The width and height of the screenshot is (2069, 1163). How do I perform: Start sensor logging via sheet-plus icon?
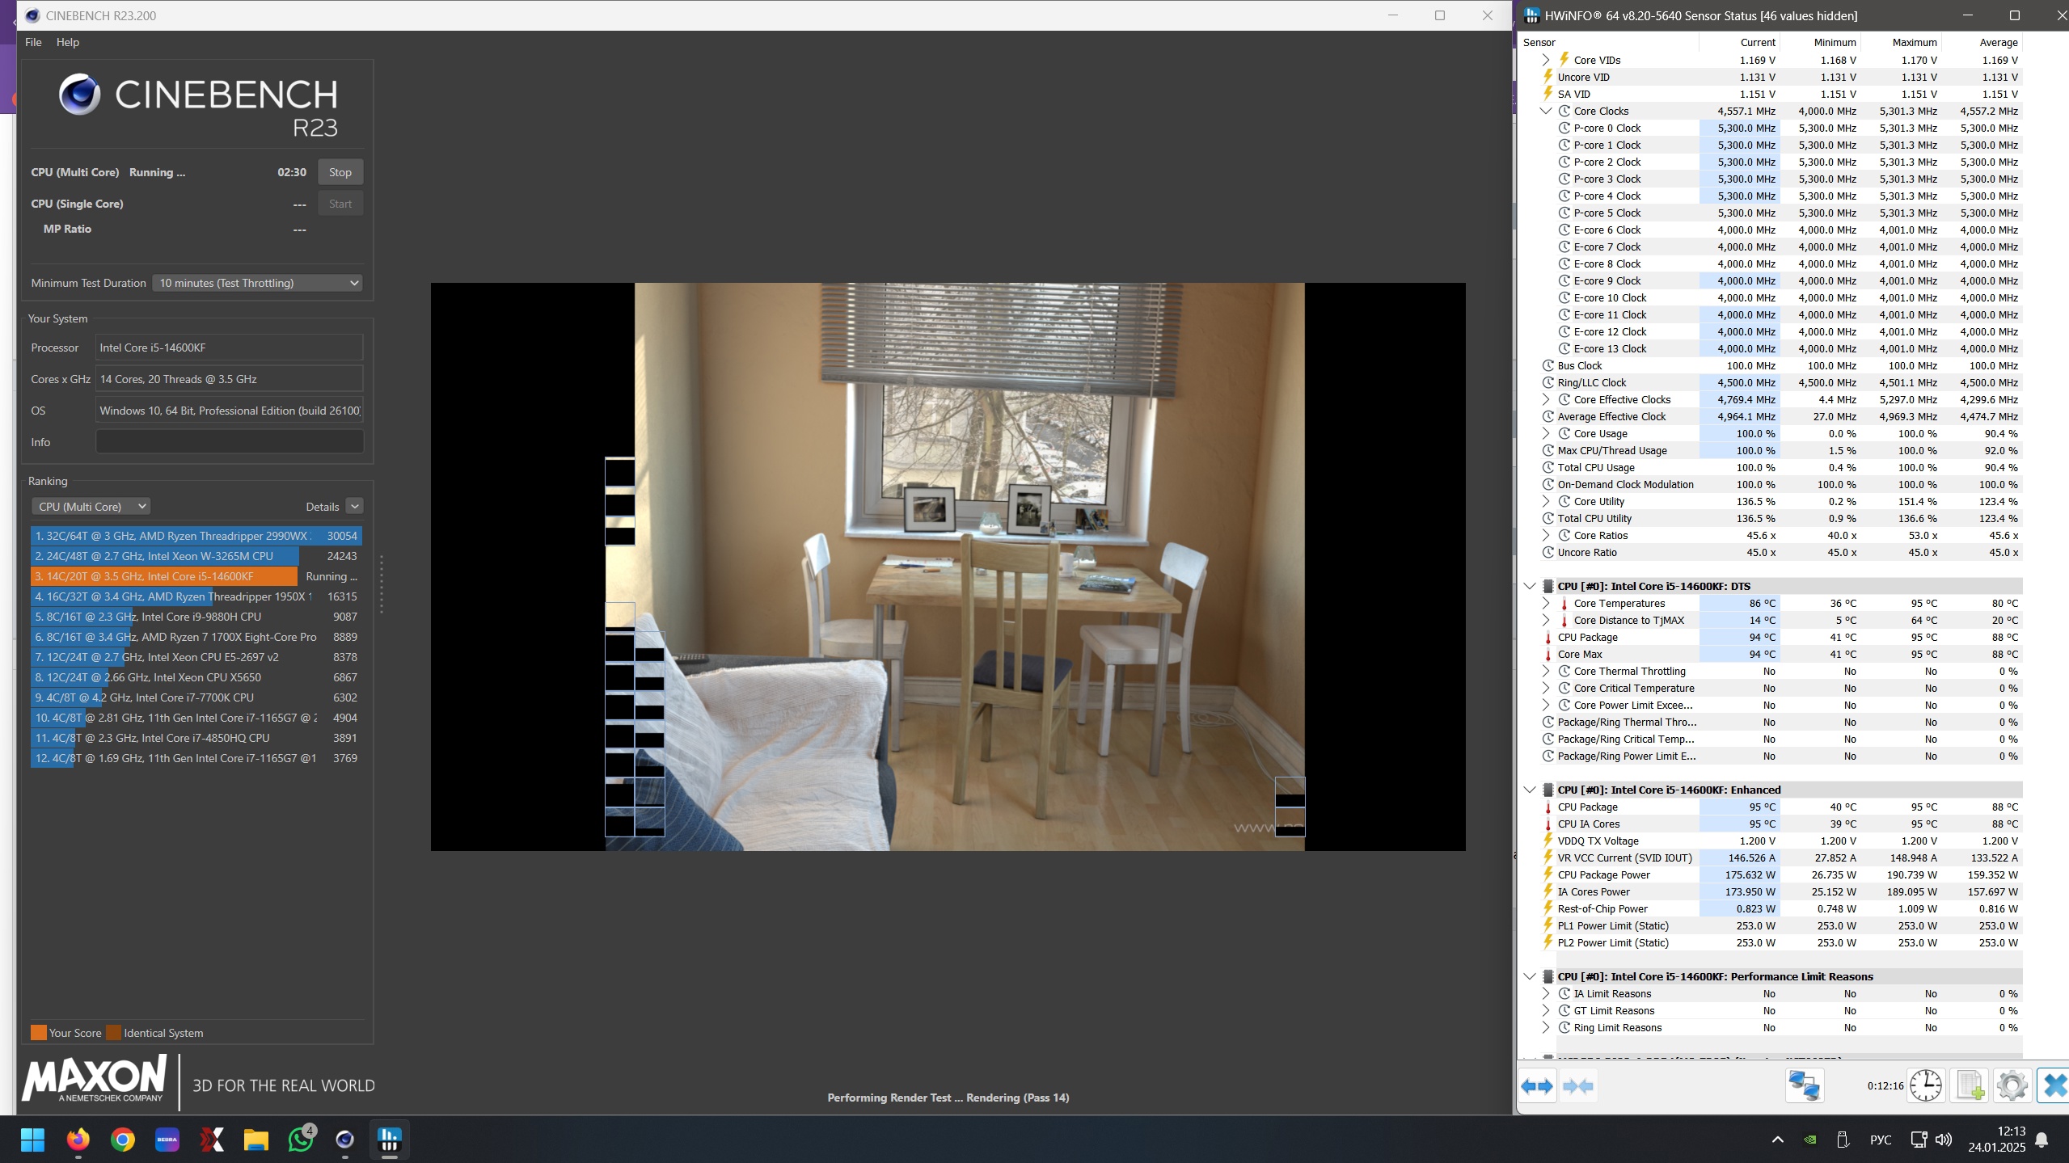pyautogui.click(x=1970, y=1086)
